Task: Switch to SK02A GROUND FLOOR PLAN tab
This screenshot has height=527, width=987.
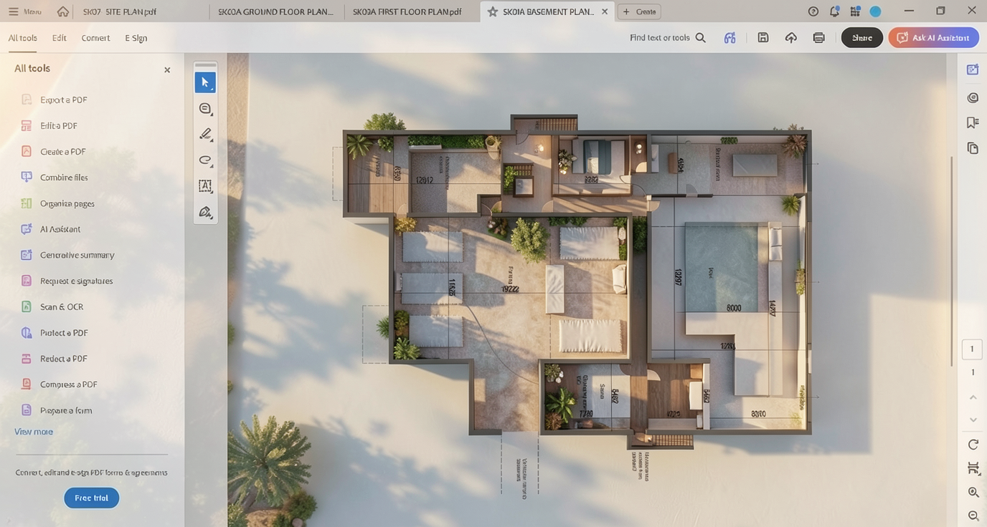Action: tap(275, 12)
